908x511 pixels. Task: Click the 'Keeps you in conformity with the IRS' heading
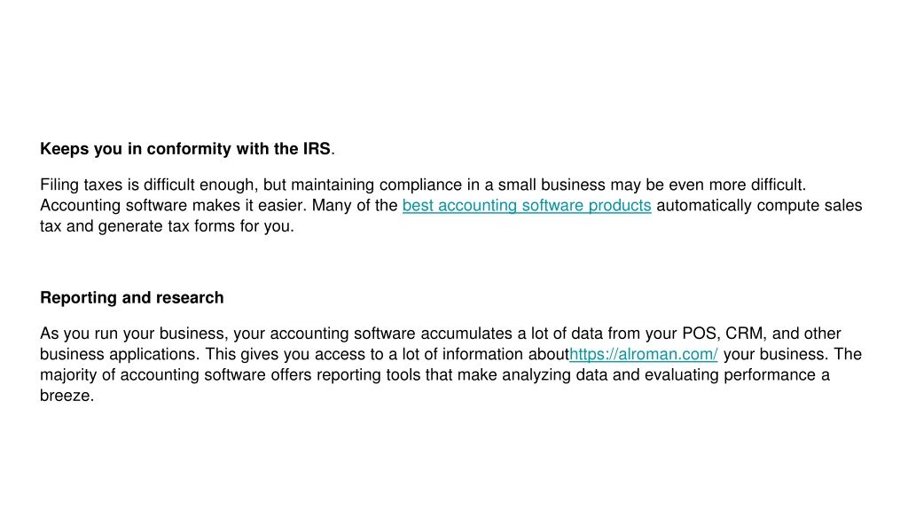(x=187, y=149)
